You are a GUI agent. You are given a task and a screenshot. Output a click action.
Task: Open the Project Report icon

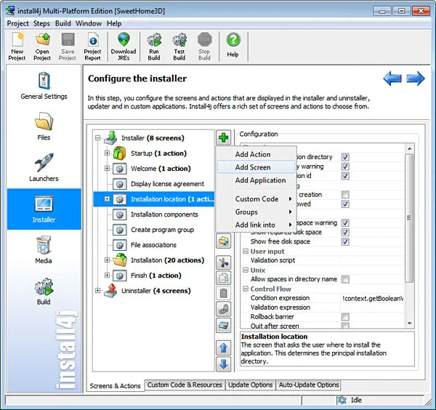pyautogui.click(x=92, y=47)
